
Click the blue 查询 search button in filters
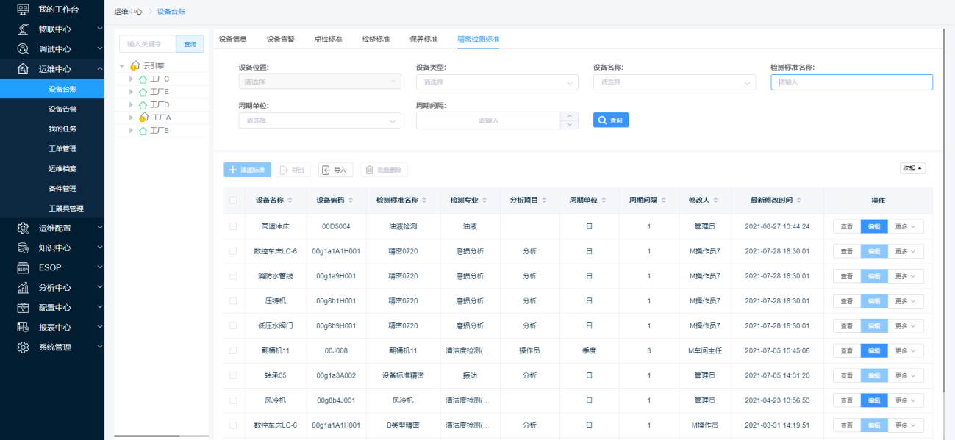(610, 120)
